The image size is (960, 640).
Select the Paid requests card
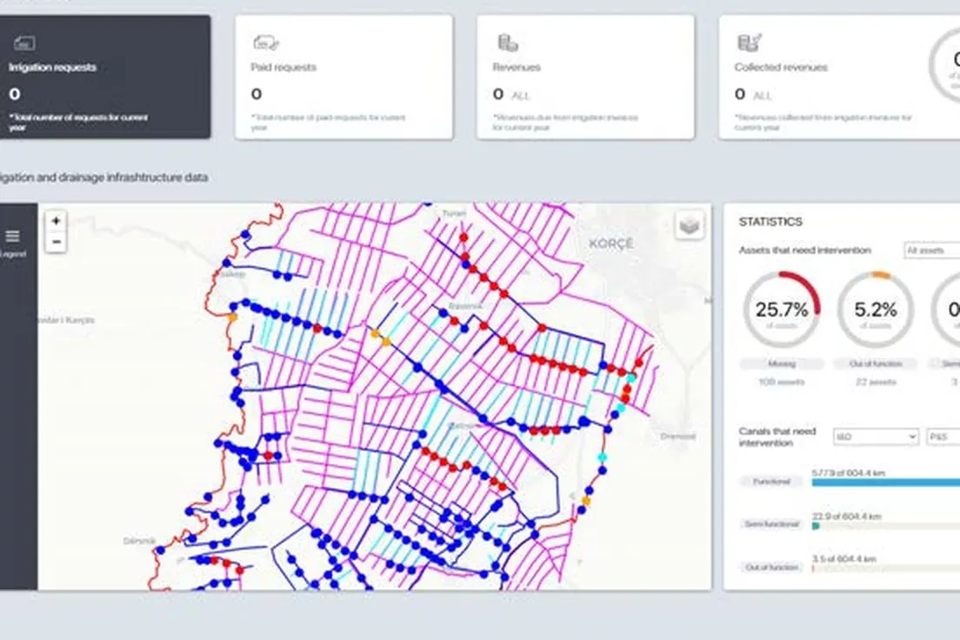(x=344, y=77)
